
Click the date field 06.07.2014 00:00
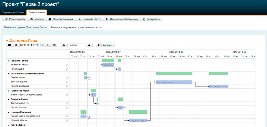coord(30,45)
